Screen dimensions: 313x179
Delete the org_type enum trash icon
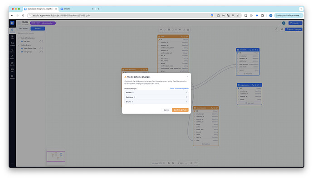click(42, 41)
